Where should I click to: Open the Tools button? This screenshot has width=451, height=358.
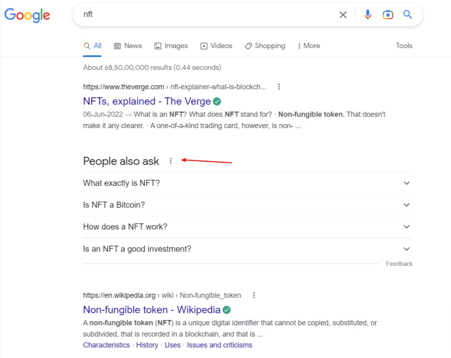(404, 46)
